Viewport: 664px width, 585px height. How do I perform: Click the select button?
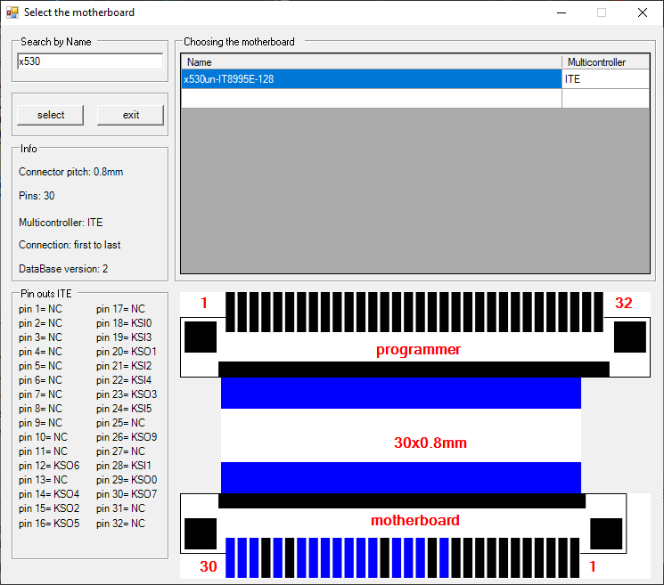51,115
